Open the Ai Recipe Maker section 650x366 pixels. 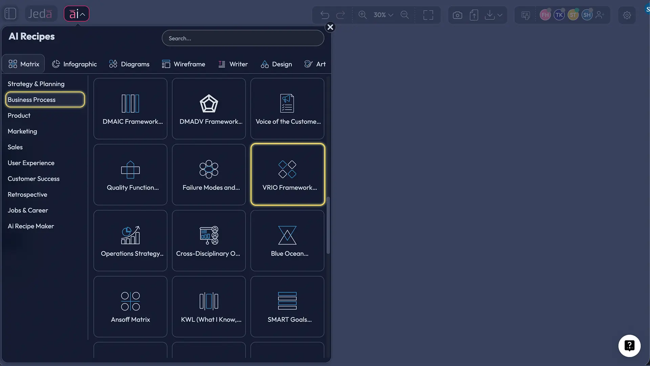[x=30, y=226]
